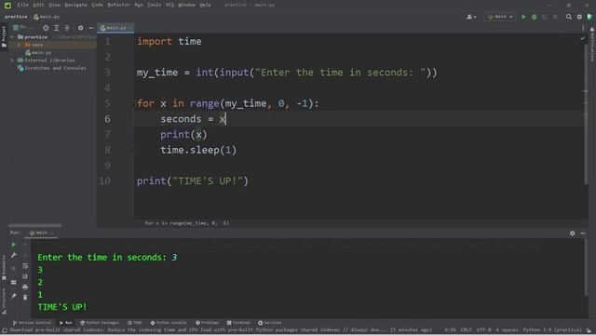Pin the Run tab with pin icon
Viewport: 596px width, 335px height.
[x=13, y=296]
